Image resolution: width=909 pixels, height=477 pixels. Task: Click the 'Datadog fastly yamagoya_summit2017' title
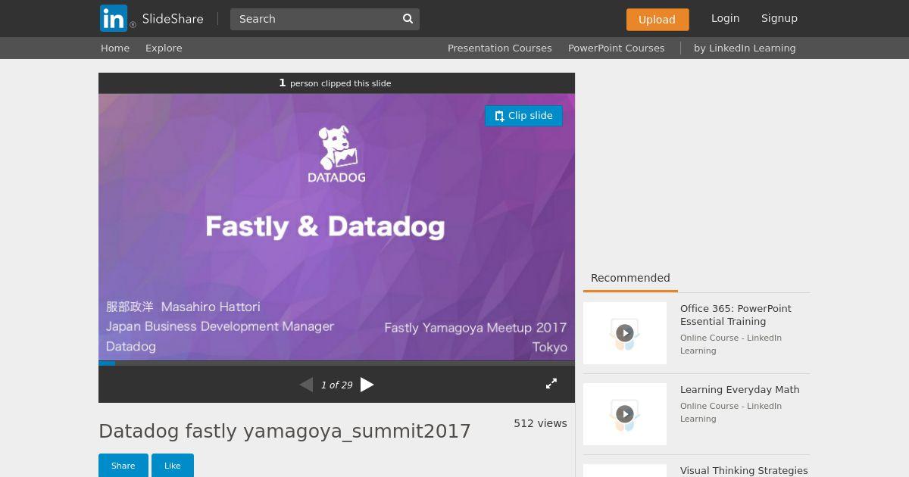coord(285,431)
